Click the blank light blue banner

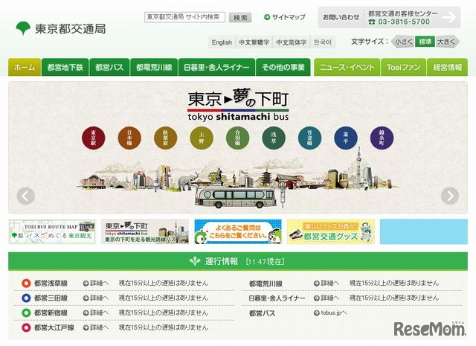tap(424, 231)
